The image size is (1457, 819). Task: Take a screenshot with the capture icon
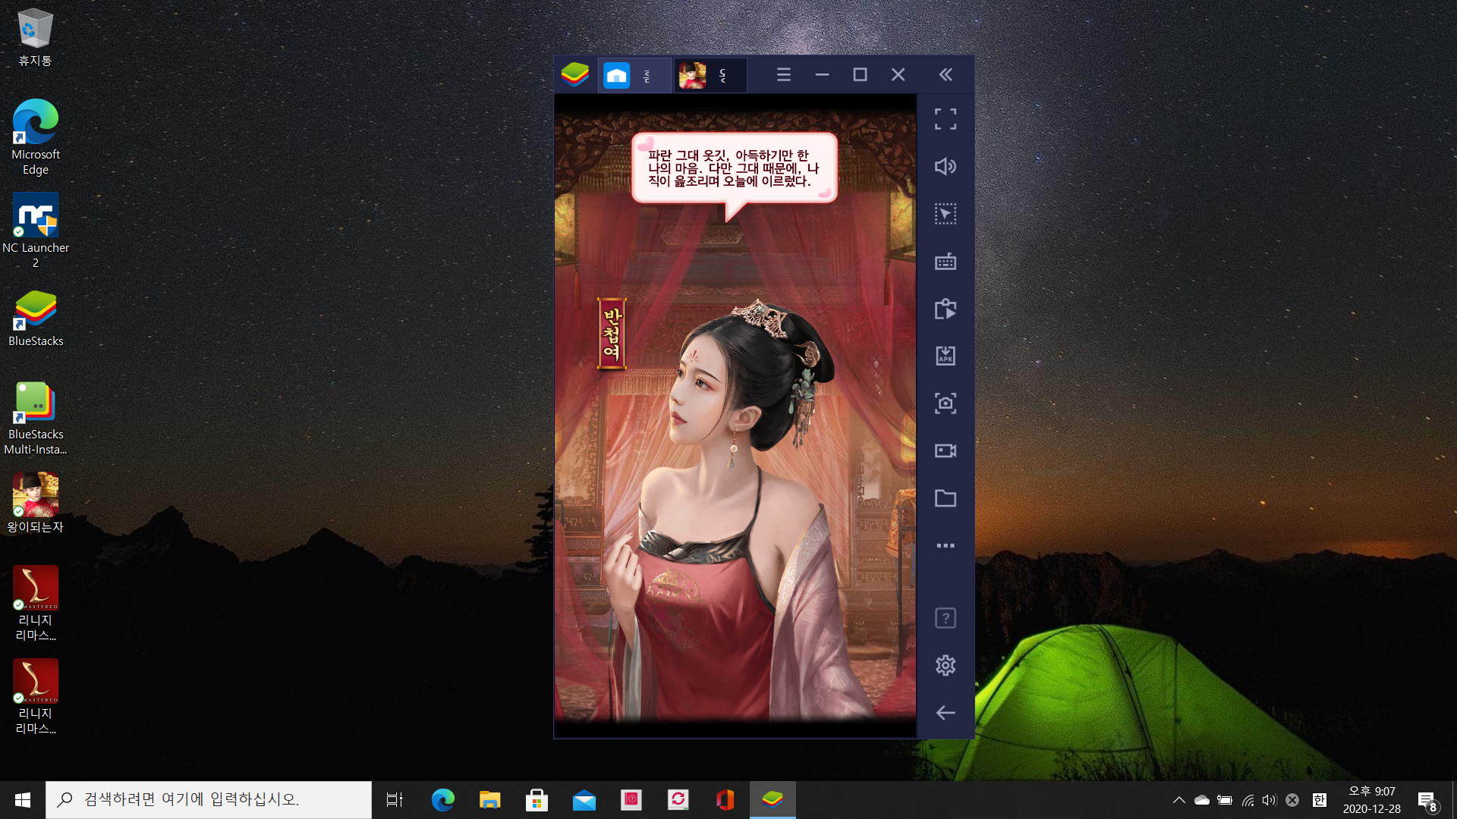coord(945,403)
